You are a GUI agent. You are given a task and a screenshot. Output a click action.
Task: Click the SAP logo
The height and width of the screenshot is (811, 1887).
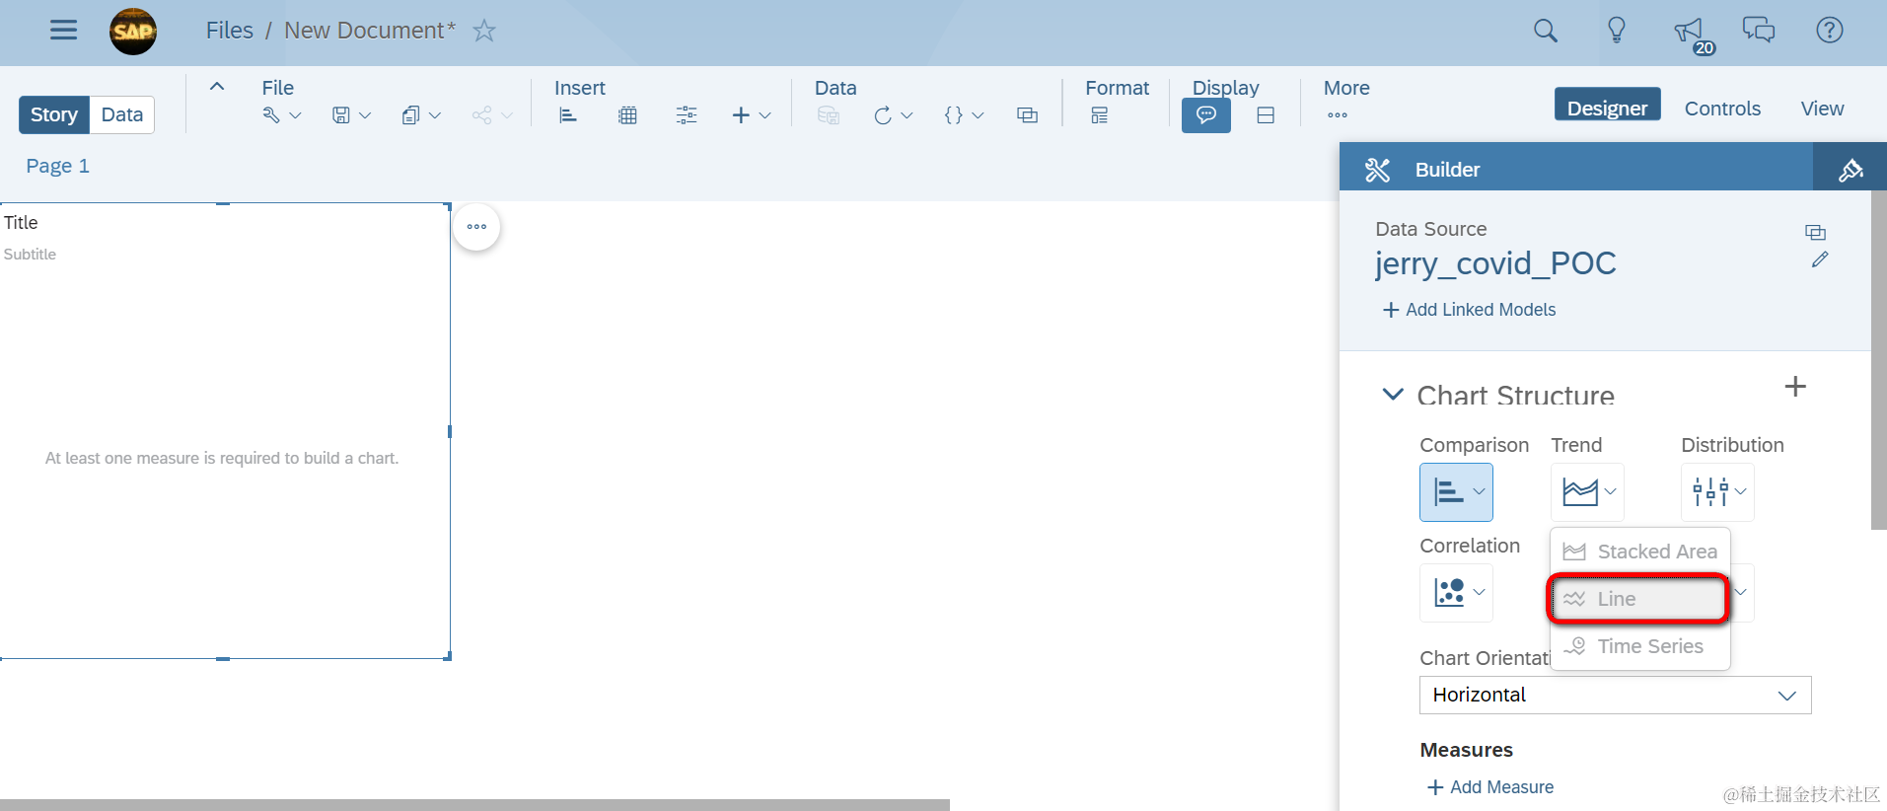pyautogui.click(x=133, y=31)
